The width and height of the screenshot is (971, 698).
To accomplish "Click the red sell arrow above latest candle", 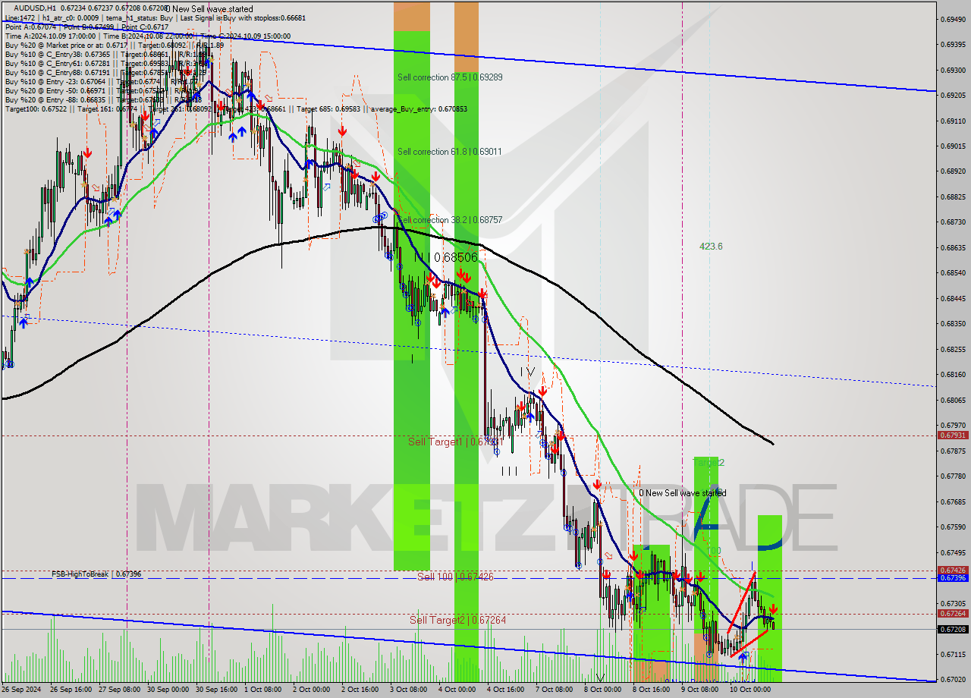I will pos(772,608).
